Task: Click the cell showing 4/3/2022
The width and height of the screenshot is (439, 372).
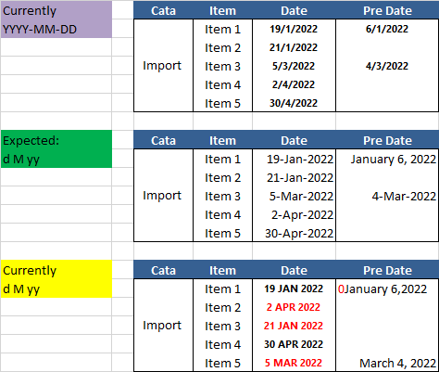Action: (x=387, y=66)
